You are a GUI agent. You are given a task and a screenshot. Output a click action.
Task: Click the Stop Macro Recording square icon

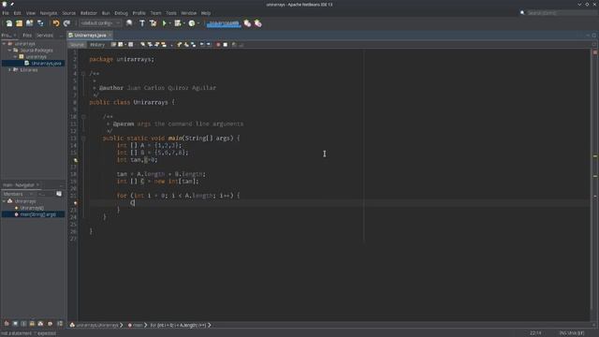(x=226, y=45)
